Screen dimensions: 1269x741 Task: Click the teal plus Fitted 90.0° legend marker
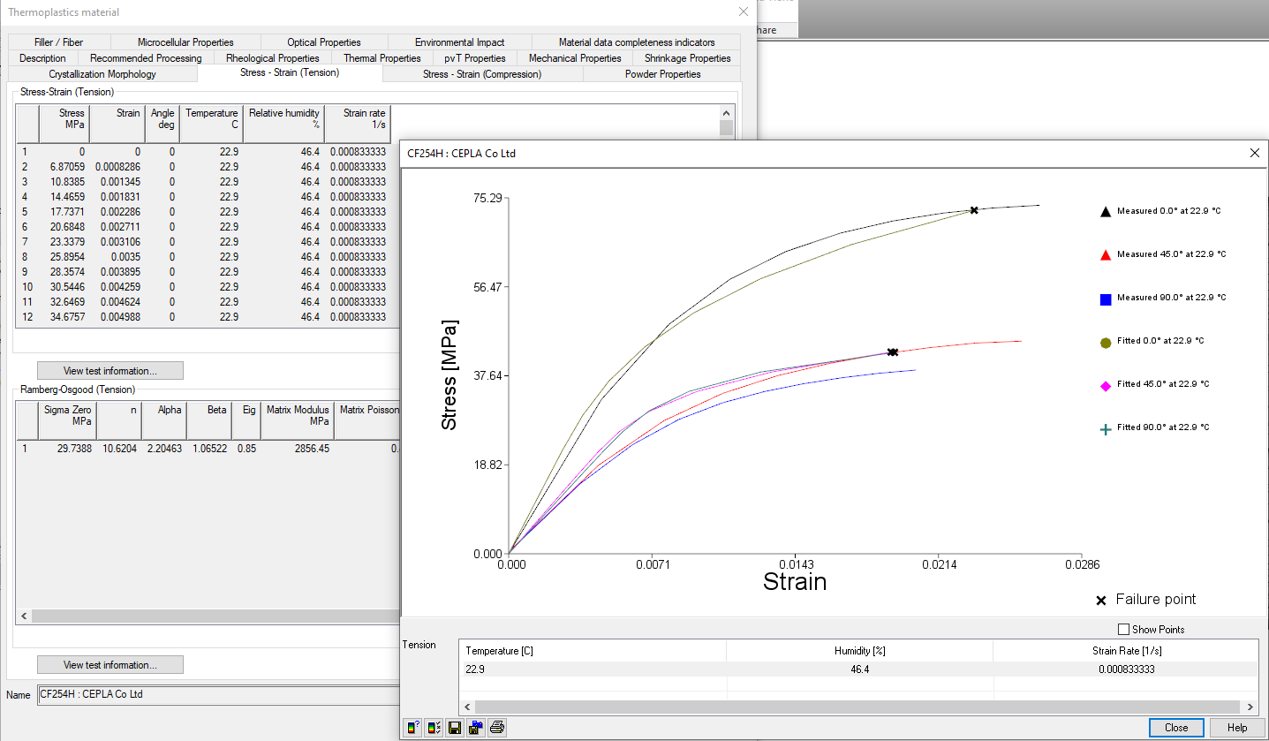point(1105,428)
